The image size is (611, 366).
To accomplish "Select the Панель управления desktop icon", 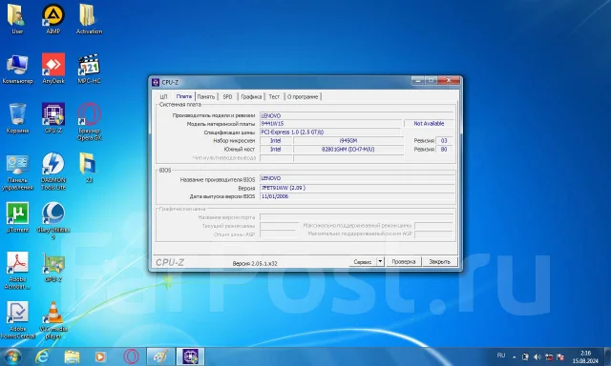I will tap(17, 172).
